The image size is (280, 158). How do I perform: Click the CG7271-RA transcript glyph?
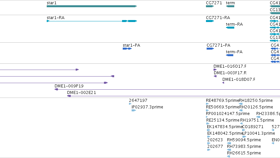[210, 21]
